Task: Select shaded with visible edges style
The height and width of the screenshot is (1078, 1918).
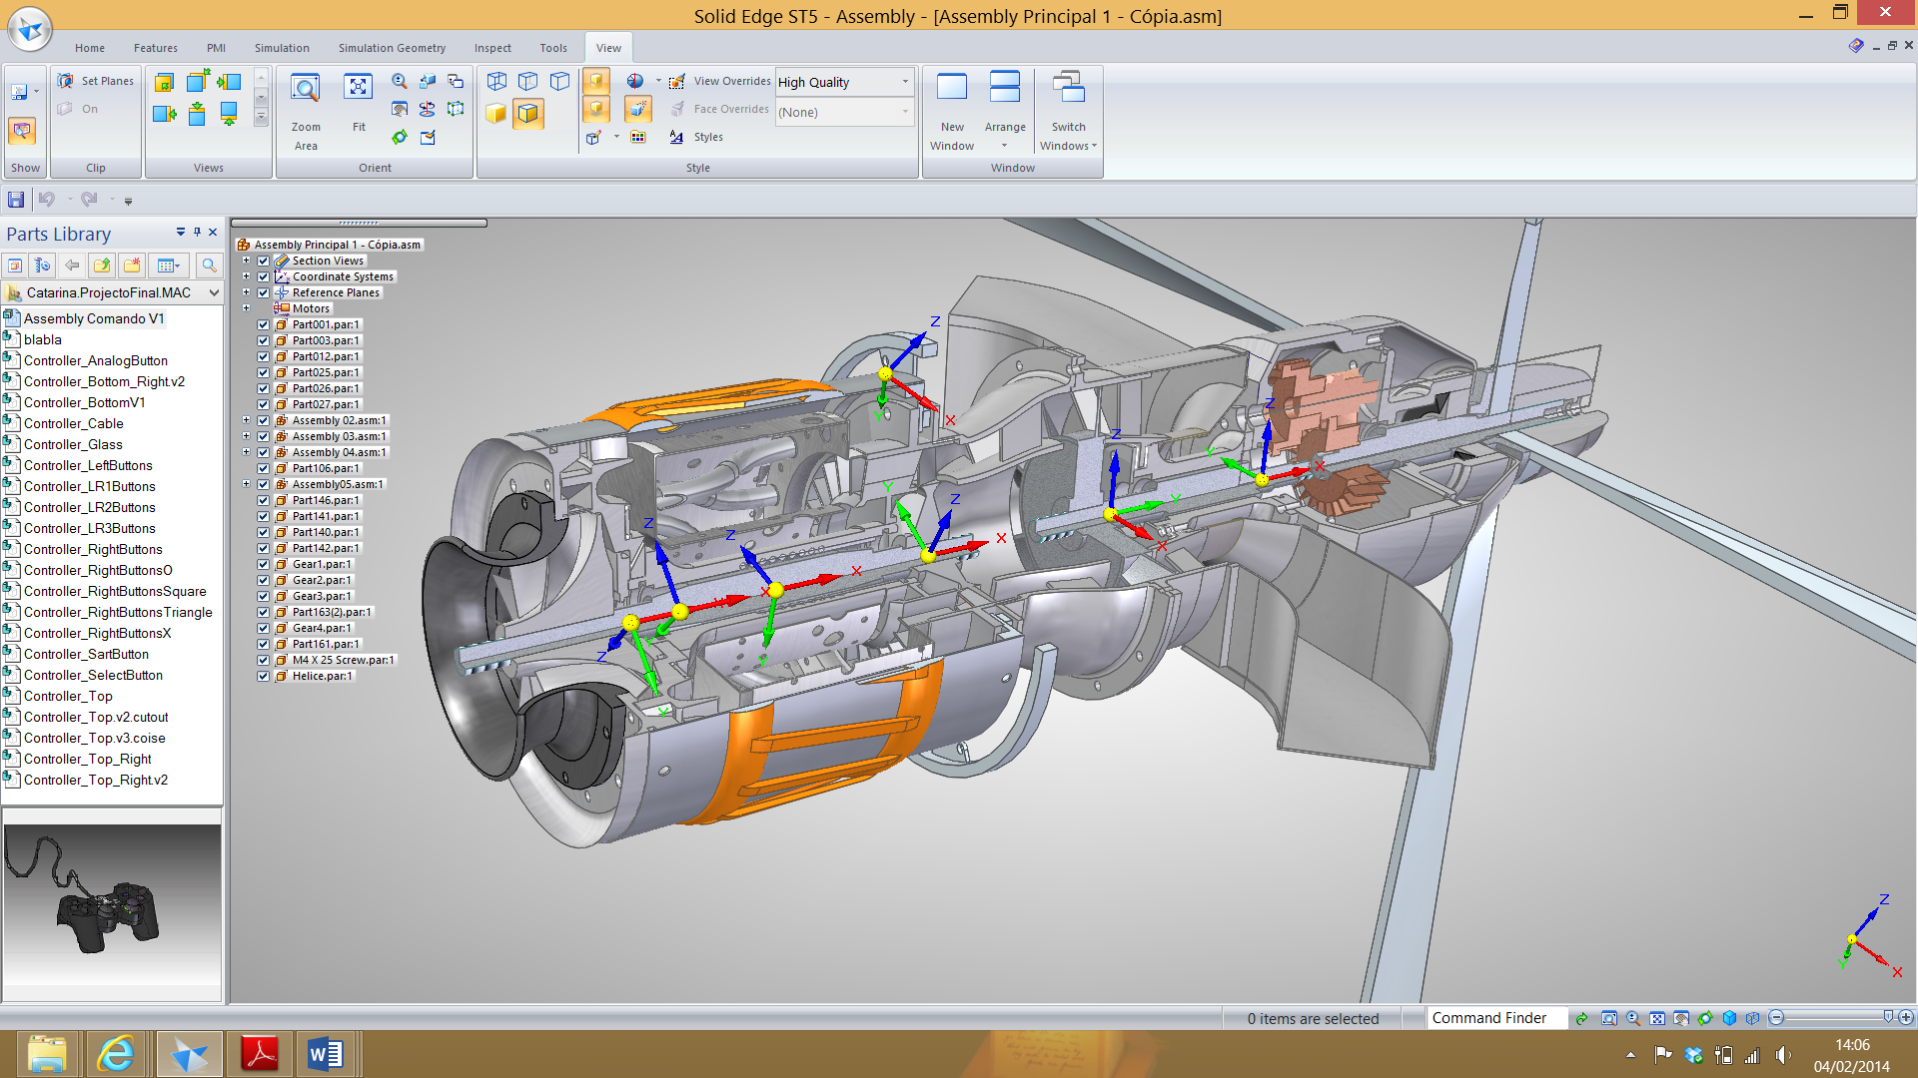Action: 527,113
